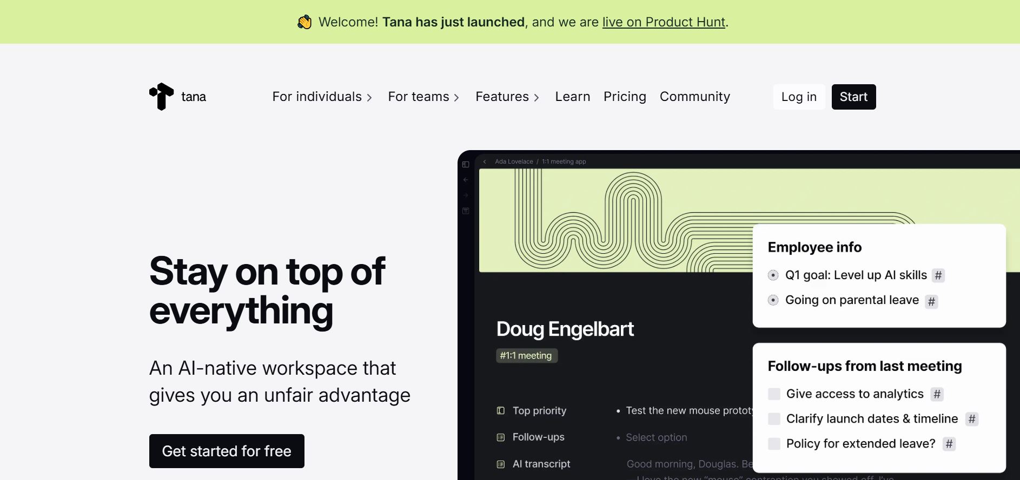Image resolution: width=1020 pixels, height=480 pixels.
Task: Click the back arrow in the app's left rail
Action: point(466,180)
